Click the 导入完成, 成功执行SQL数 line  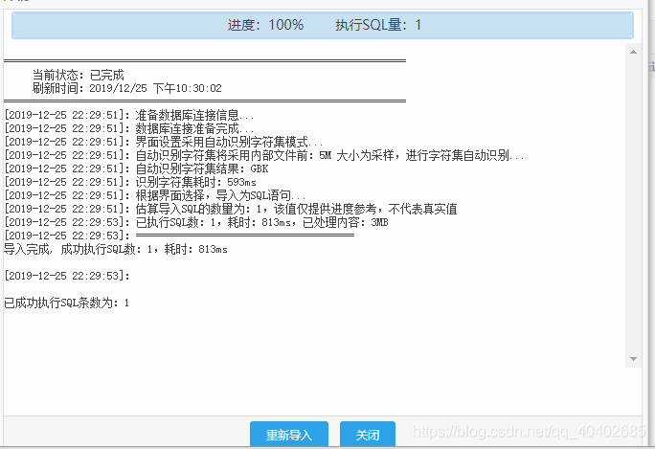(116, 249)
